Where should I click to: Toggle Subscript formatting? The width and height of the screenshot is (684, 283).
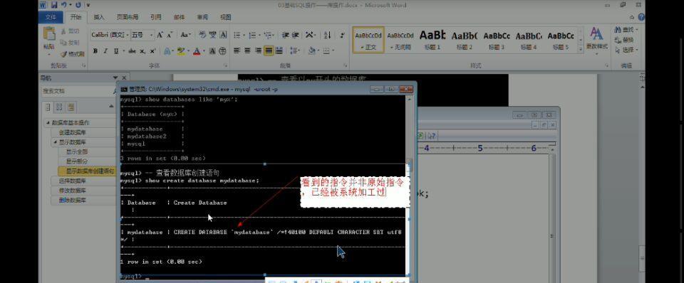tap(142, 51)
